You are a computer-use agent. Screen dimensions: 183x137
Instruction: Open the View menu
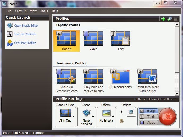33,11
